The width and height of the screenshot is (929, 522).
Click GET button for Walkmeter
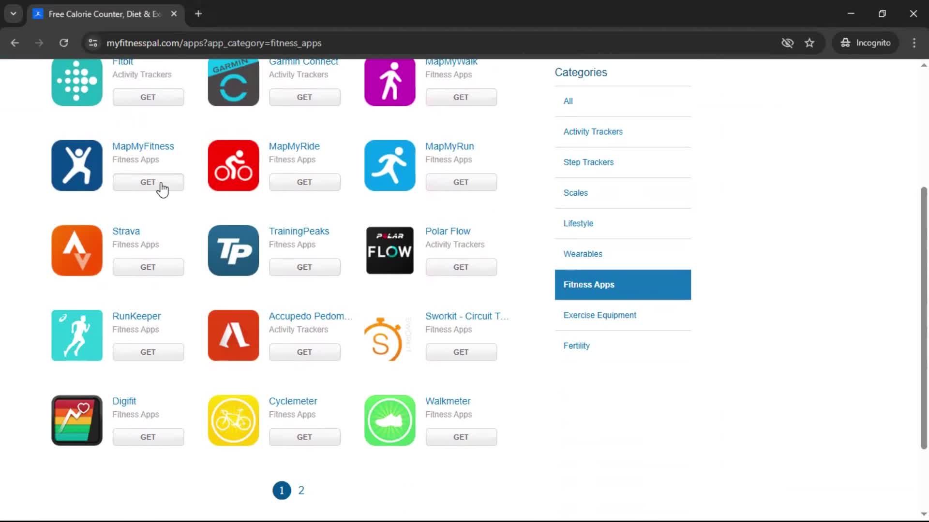461,437
